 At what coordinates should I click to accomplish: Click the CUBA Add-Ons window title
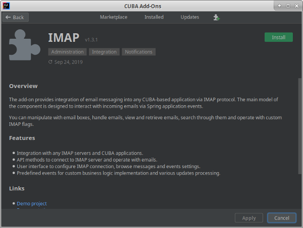click(143, 6)
